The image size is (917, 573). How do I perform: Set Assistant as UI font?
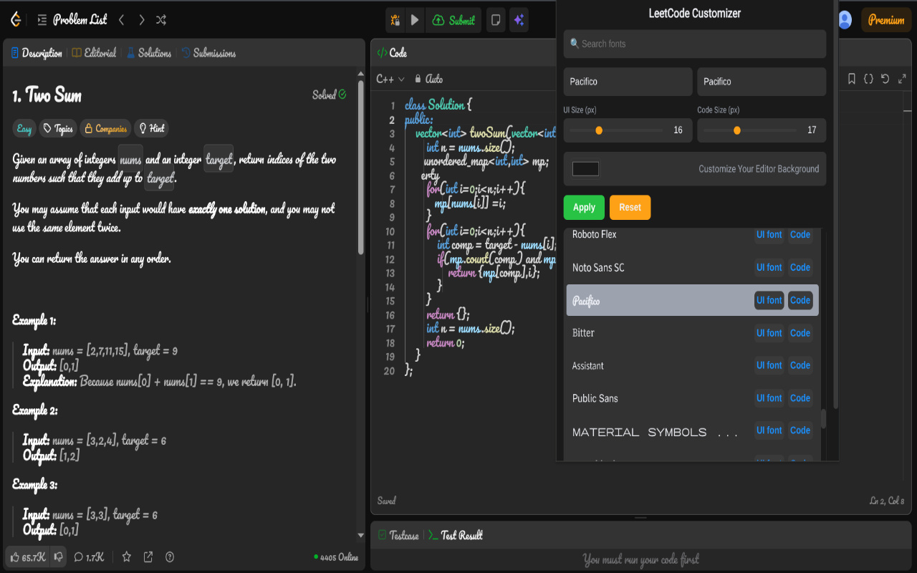click(769, 365)
